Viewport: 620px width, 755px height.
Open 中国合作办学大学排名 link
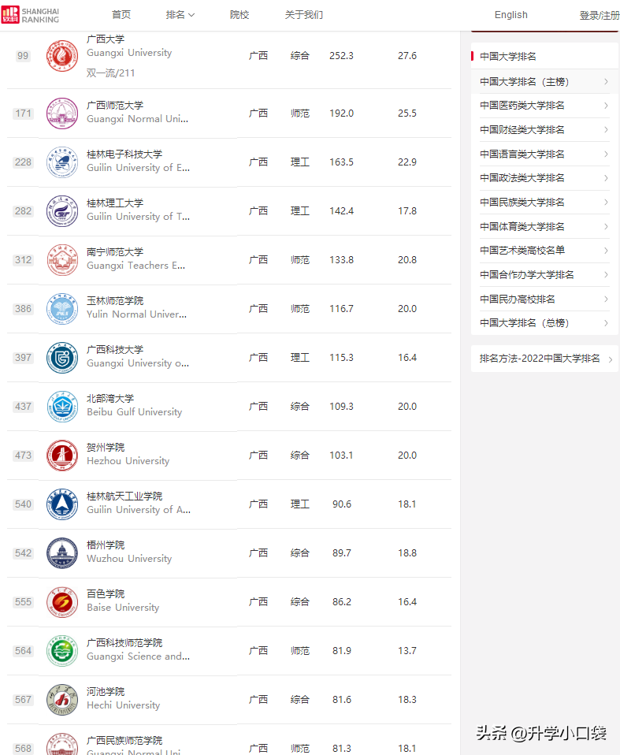[526, 275]
